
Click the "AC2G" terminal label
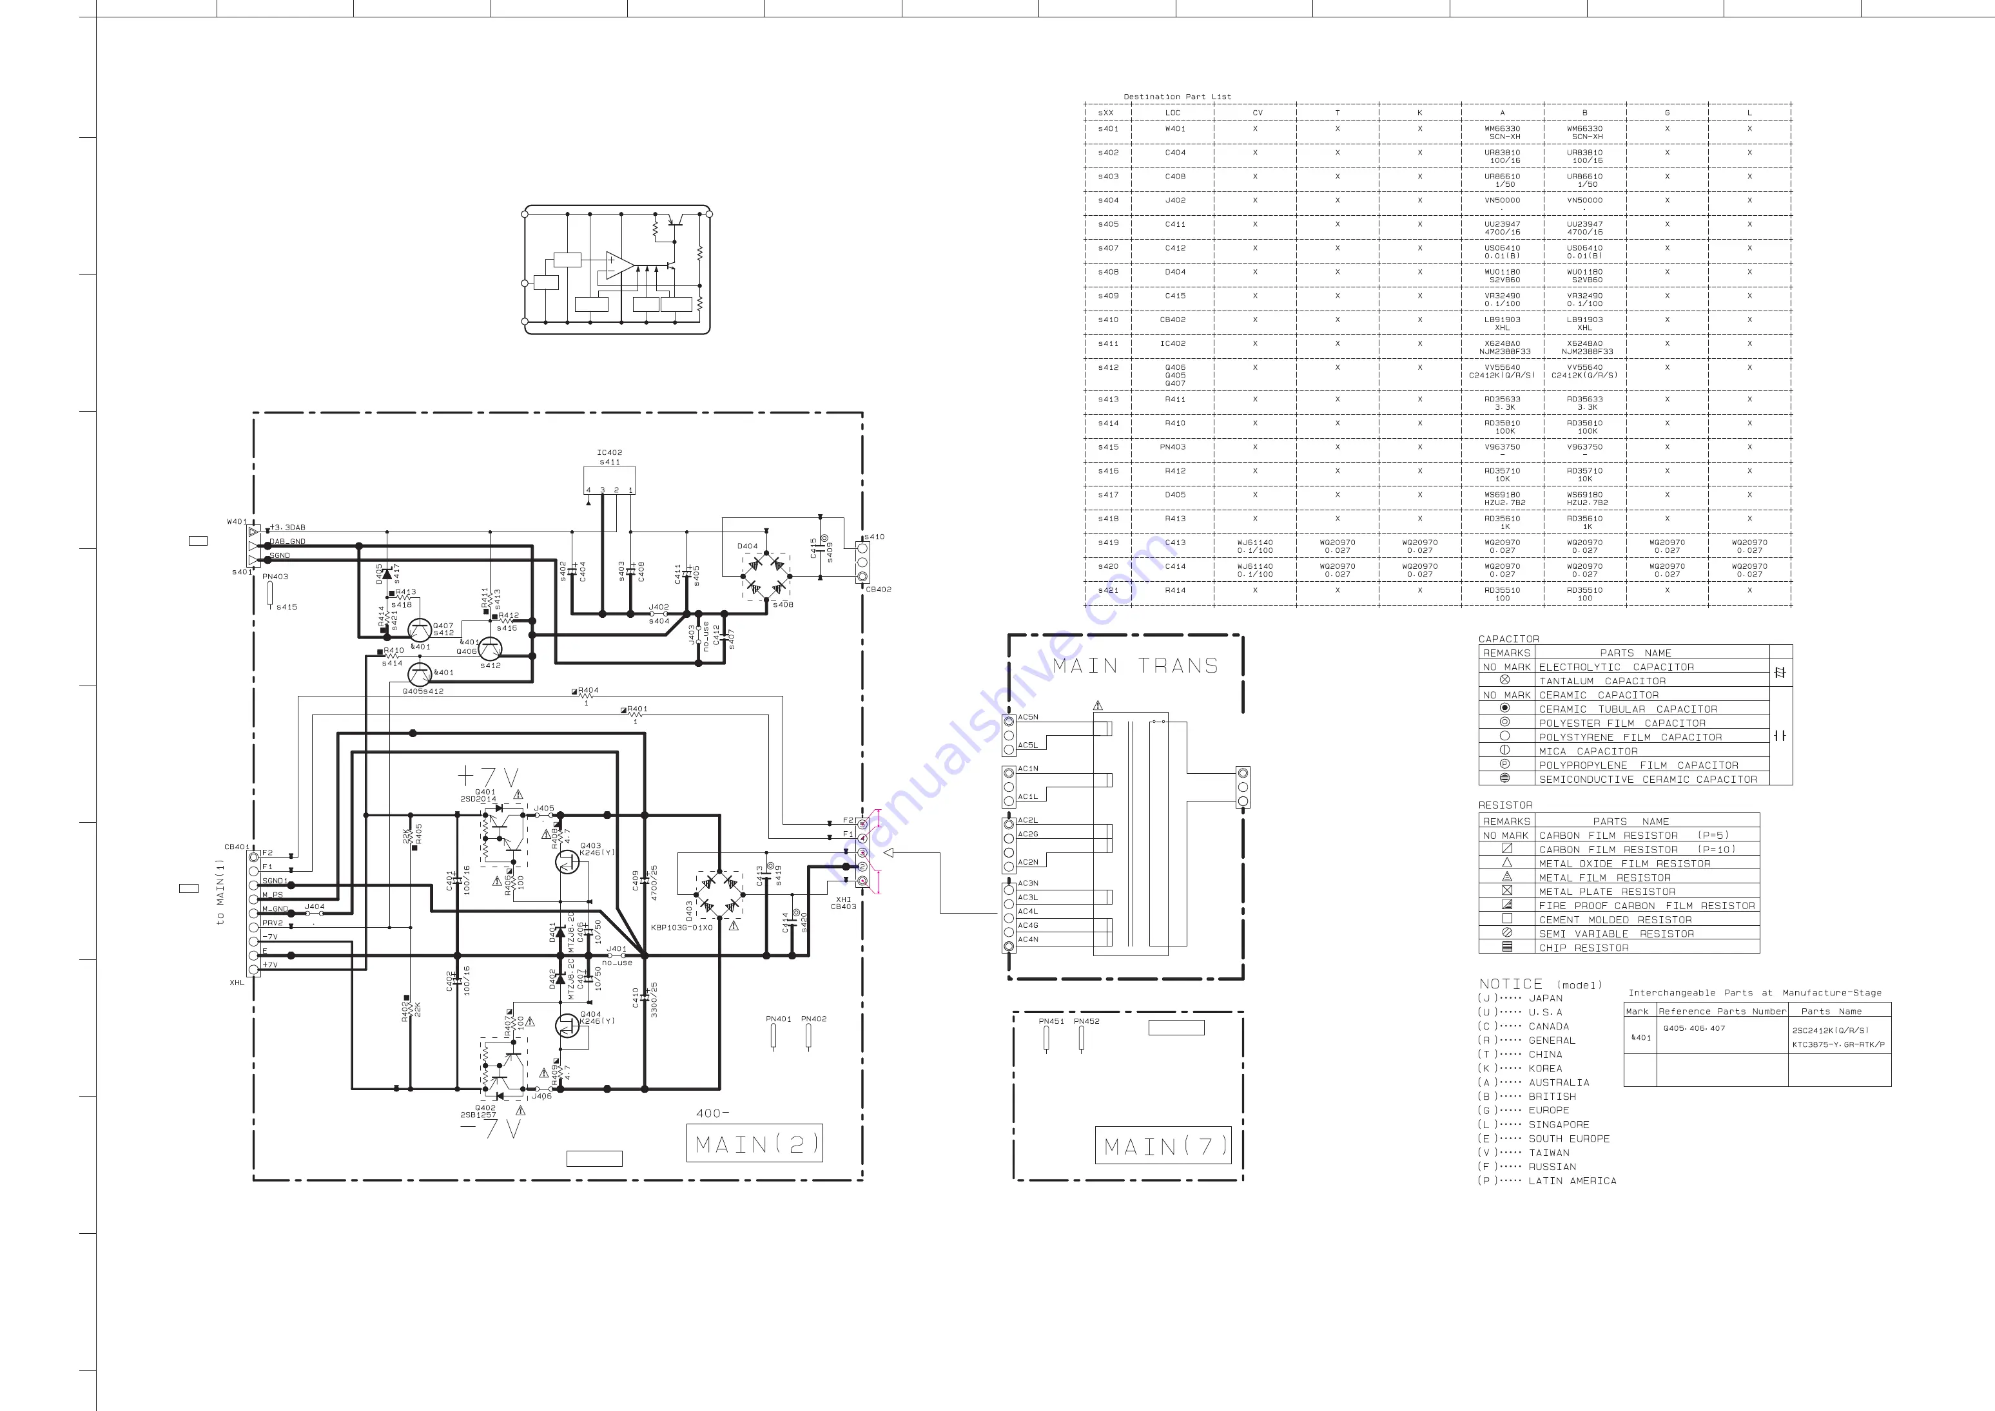click(1027, 833)
